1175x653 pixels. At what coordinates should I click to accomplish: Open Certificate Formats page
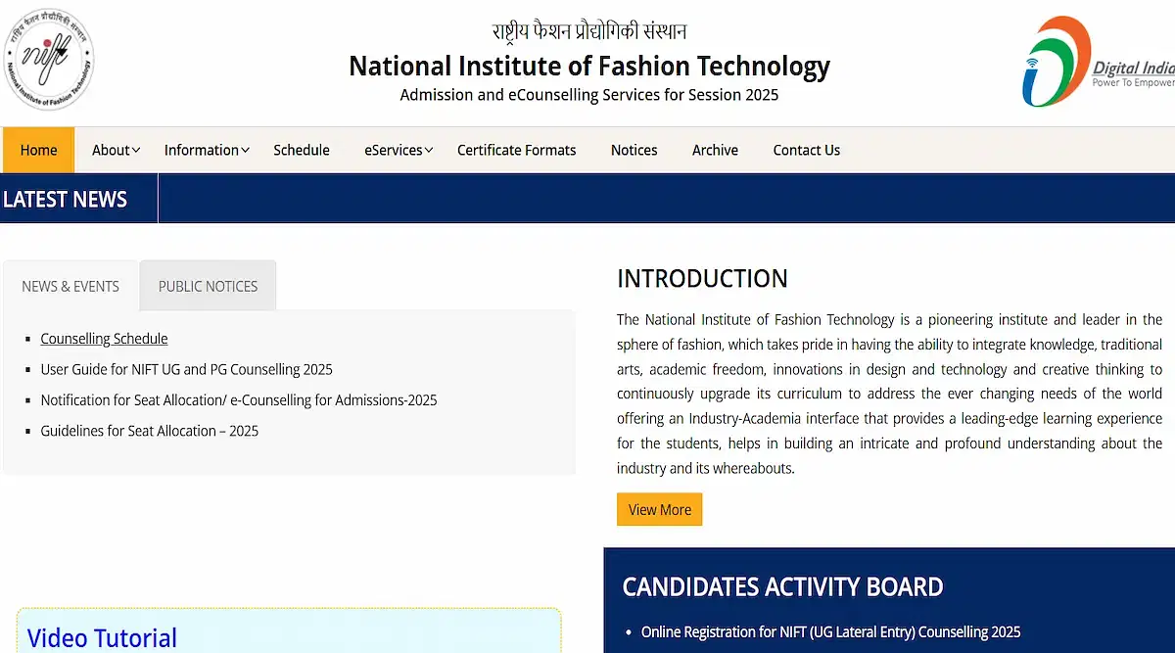point(517,150)
